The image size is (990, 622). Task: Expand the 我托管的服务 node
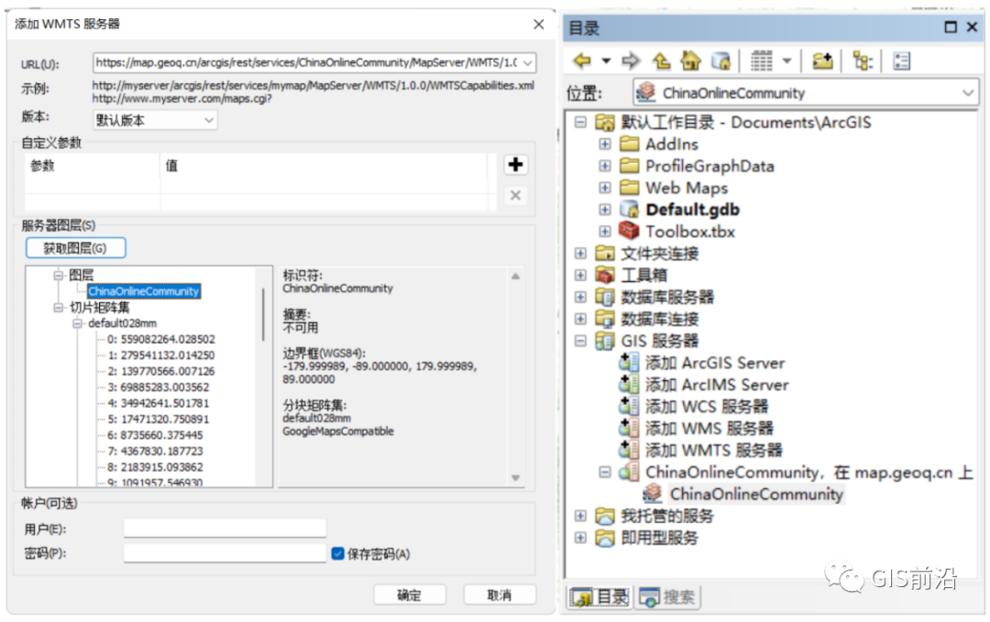(x=580, y=516)
